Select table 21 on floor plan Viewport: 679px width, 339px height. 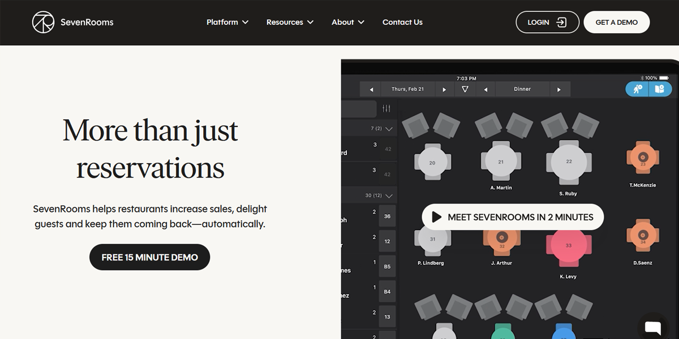coord(500,162)
